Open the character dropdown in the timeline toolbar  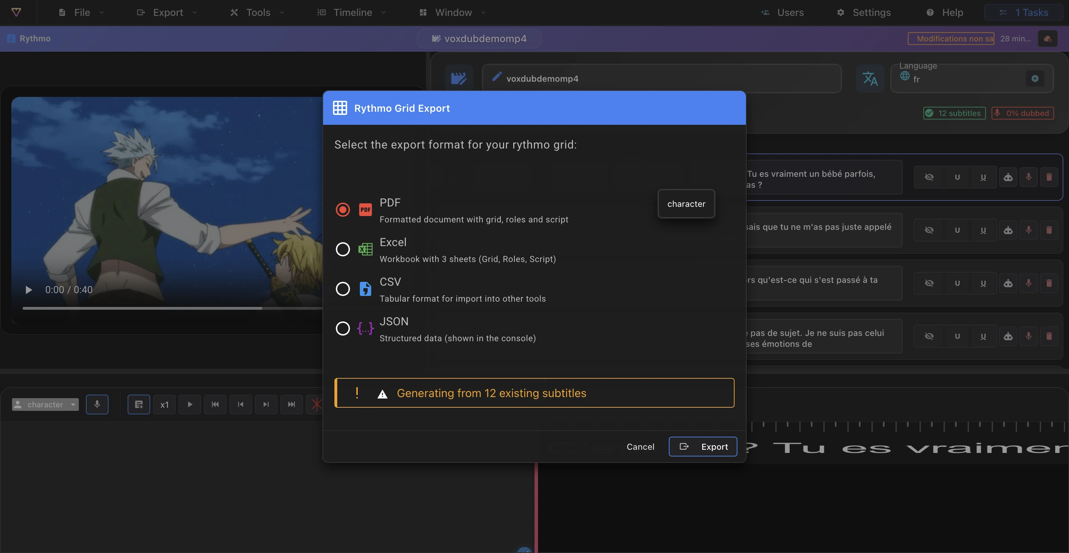45,404
